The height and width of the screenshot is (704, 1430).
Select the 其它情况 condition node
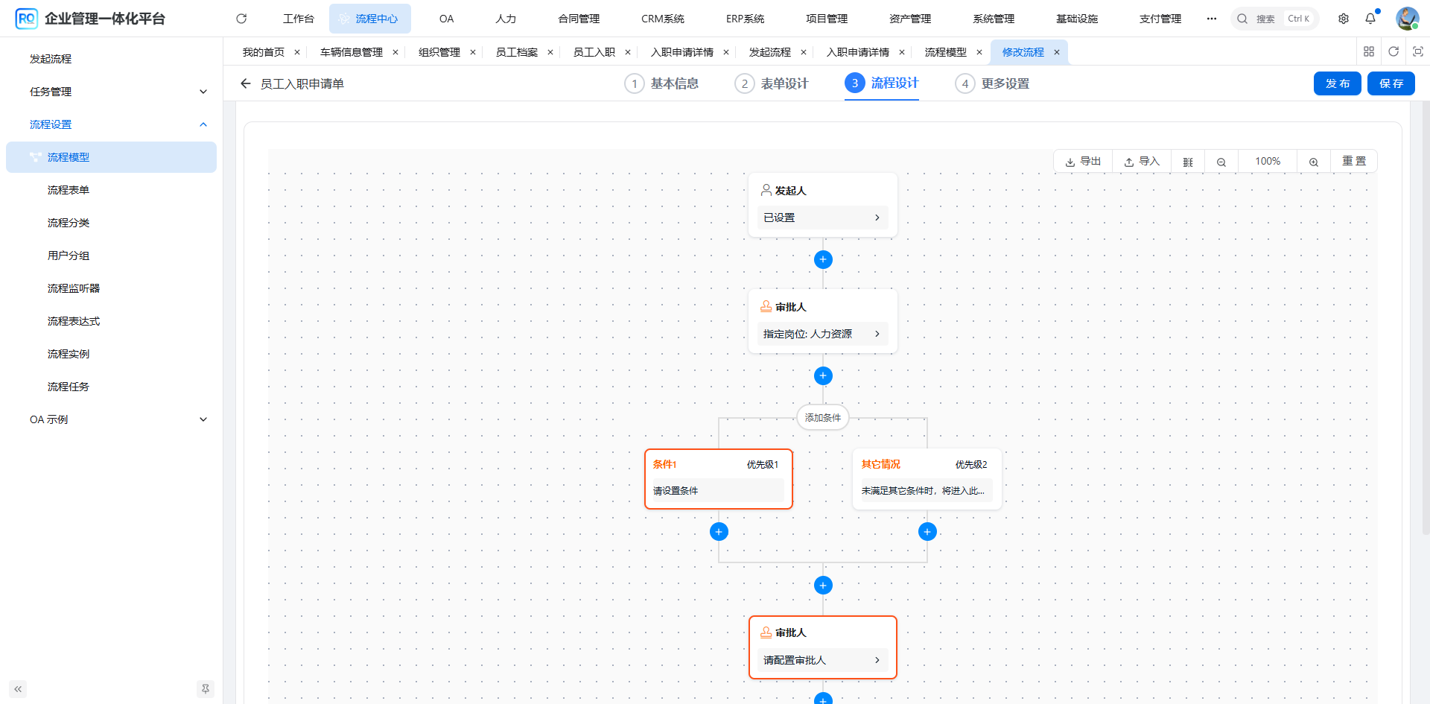click(x=927, y=479)
